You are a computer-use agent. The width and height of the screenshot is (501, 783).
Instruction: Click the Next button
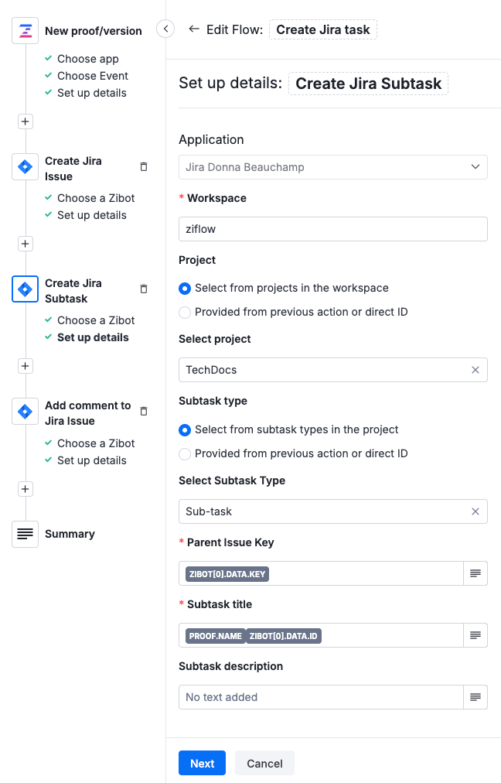(202, 763)
